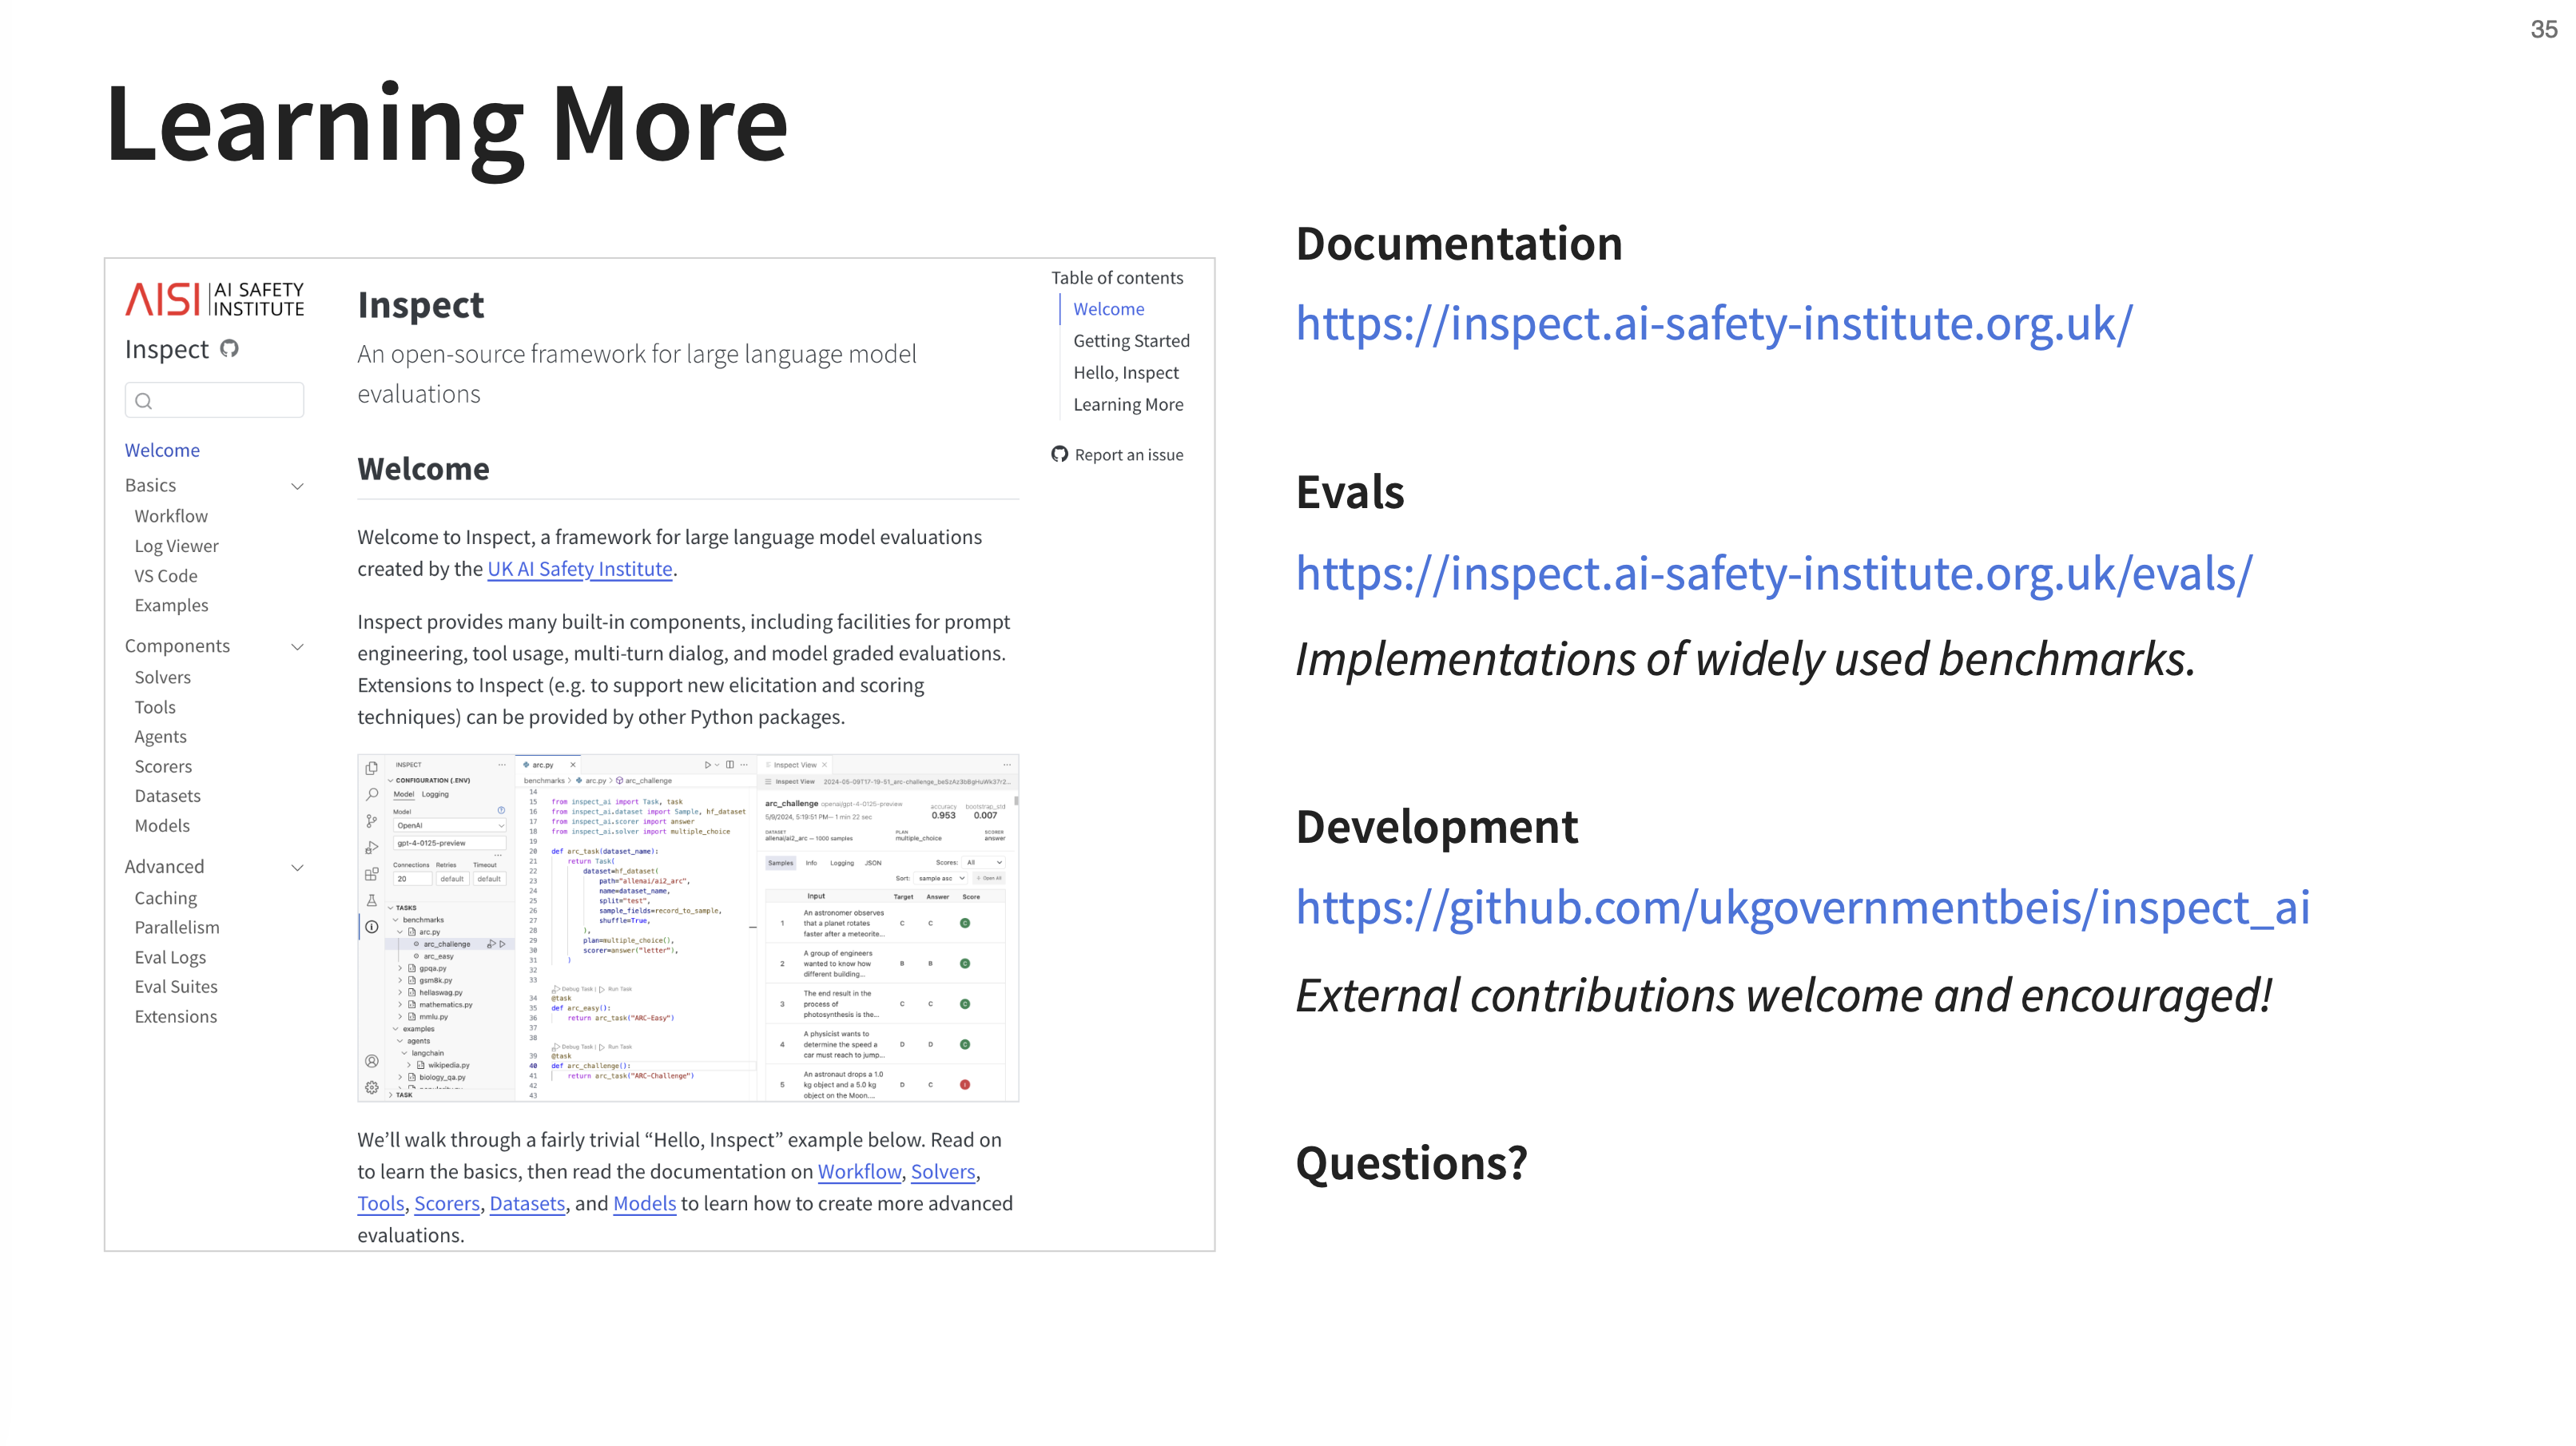Open the Evals URL ending in /evals/

coord(1774,573)
